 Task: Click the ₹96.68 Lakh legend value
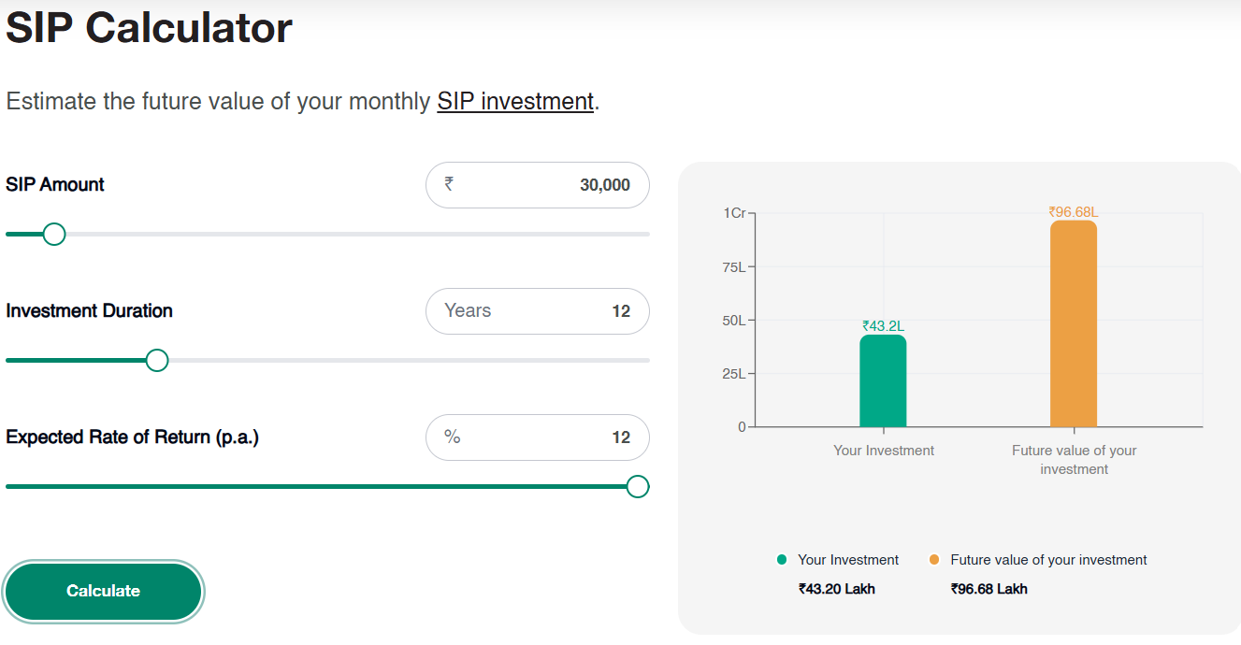(988, 589)
